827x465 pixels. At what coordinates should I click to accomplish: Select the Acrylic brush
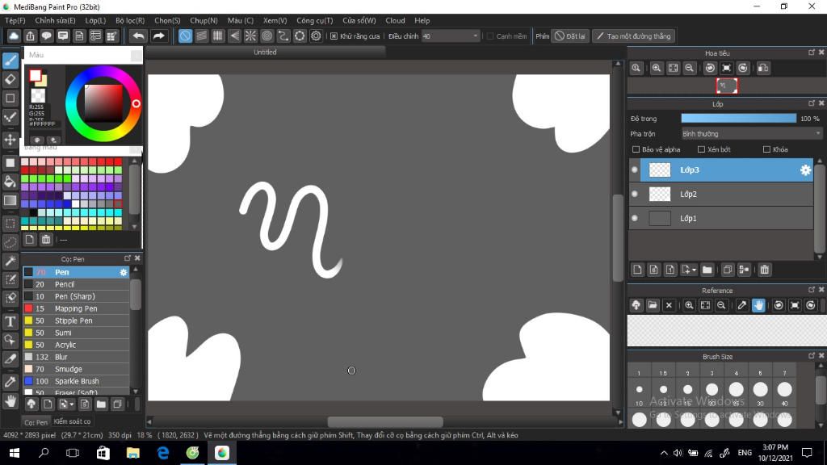76,346
